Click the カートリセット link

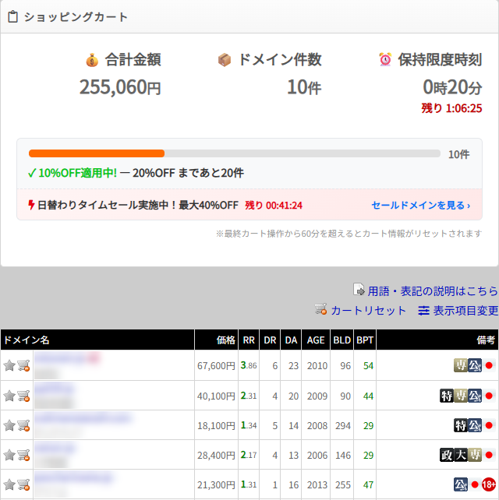click(x=368, y=310)
